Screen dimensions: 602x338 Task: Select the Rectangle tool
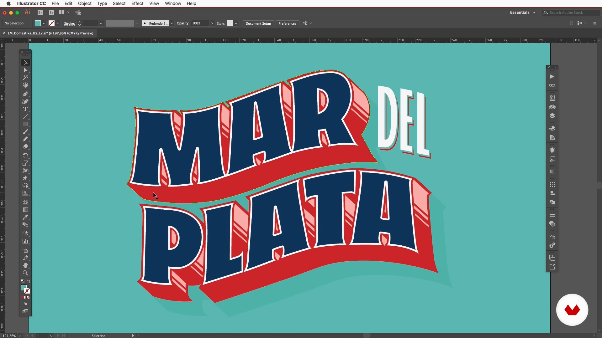25,124
